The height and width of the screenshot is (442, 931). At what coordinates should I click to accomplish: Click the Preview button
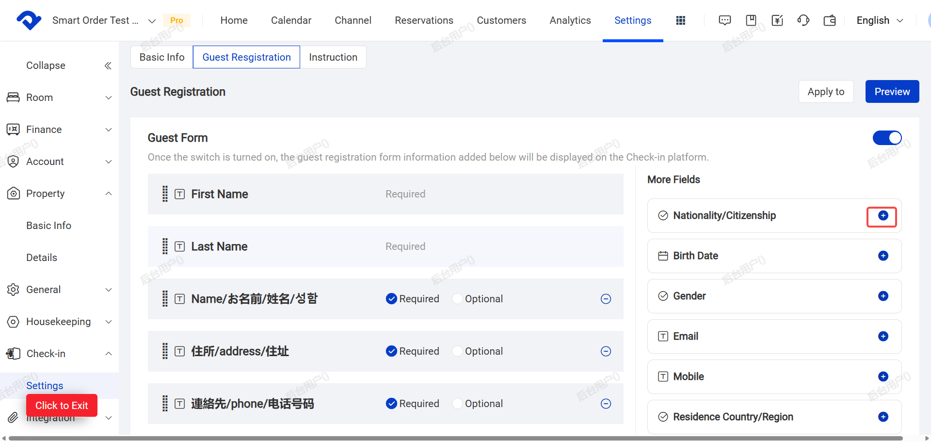click(892, 92)
